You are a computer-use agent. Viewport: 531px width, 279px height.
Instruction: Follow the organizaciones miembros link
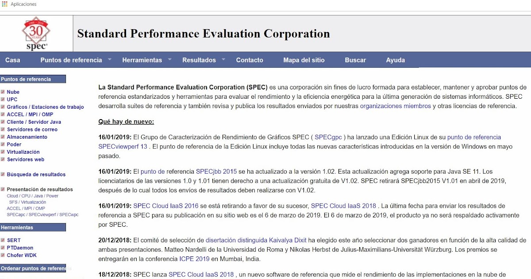[396, 106]
